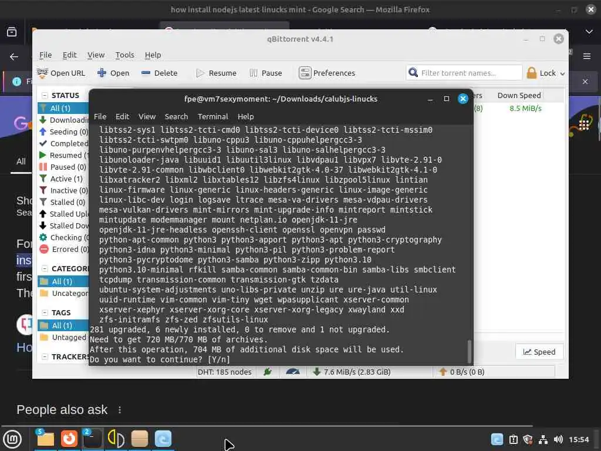This screenshot has height=451, width=601.
Task: Click the upload speed 0 B/s status
Action: (462, 372)
